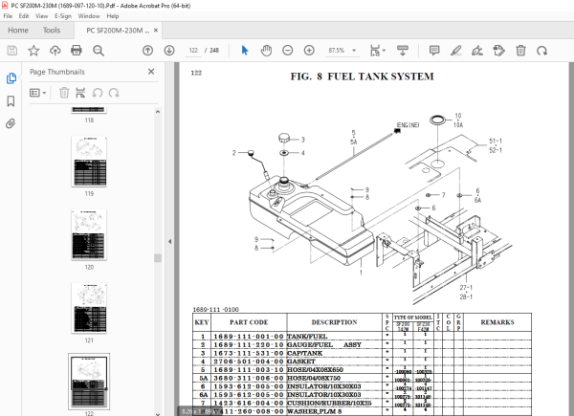Select the PC SF200M-230M document tab
The height and width of the screenshot is (416, 574).
118,31
